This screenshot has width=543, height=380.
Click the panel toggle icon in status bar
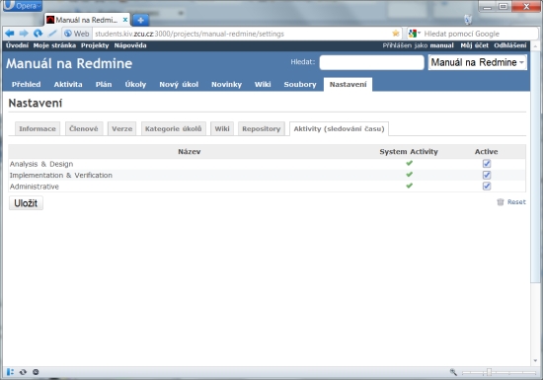point(10,372)
